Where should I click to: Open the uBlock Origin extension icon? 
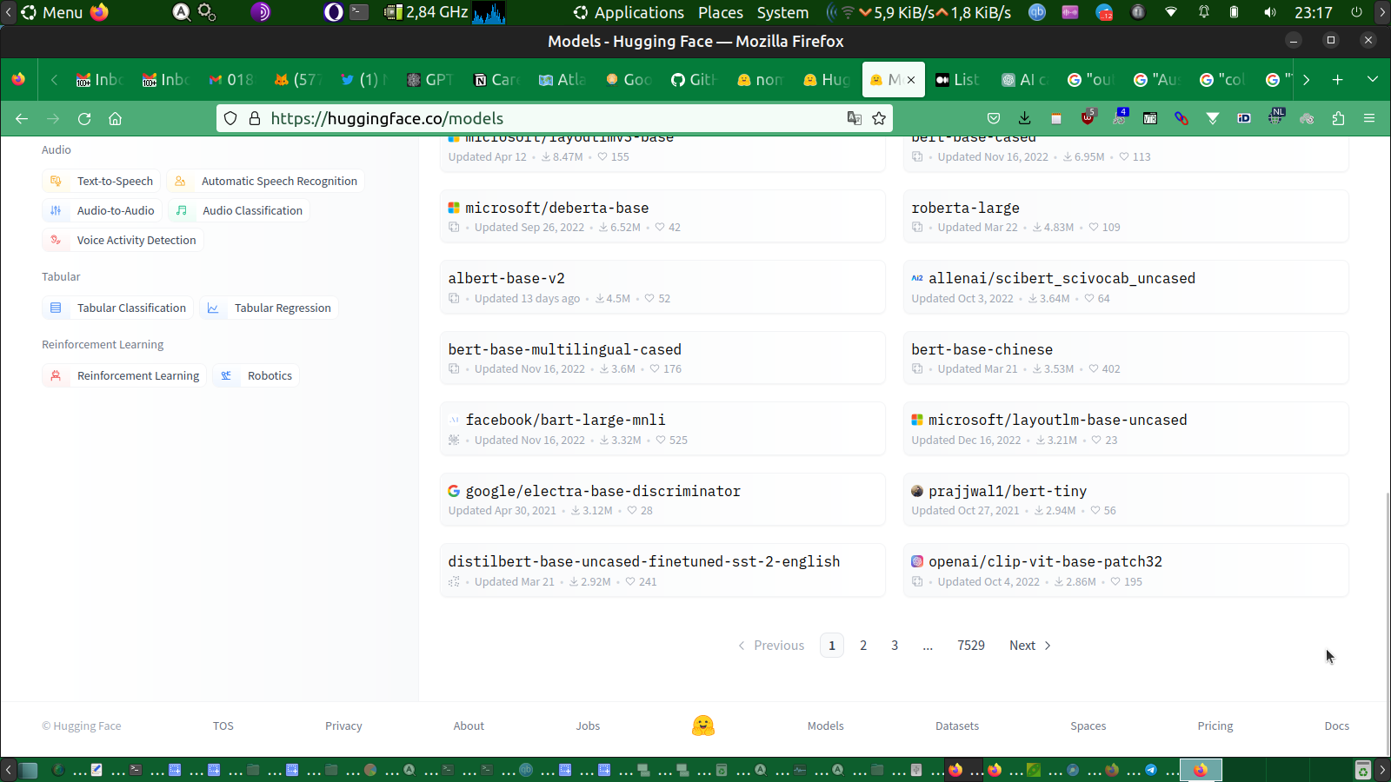1088,118
